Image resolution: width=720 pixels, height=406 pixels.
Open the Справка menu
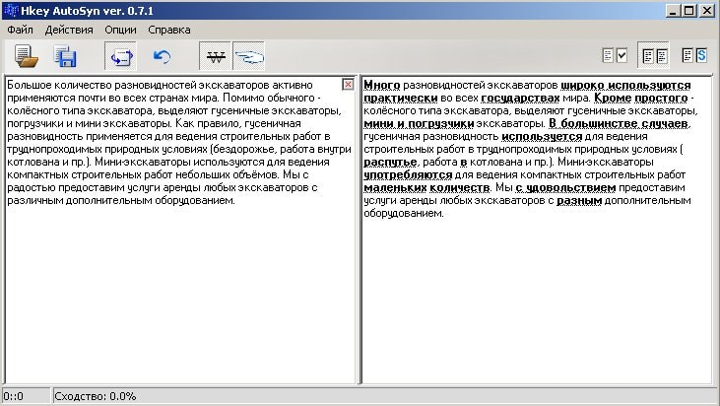(169, 30)
